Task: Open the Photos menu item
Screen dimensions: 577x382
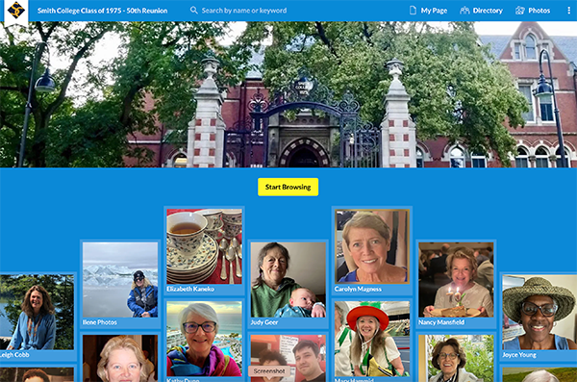Action: pos(533,11)
